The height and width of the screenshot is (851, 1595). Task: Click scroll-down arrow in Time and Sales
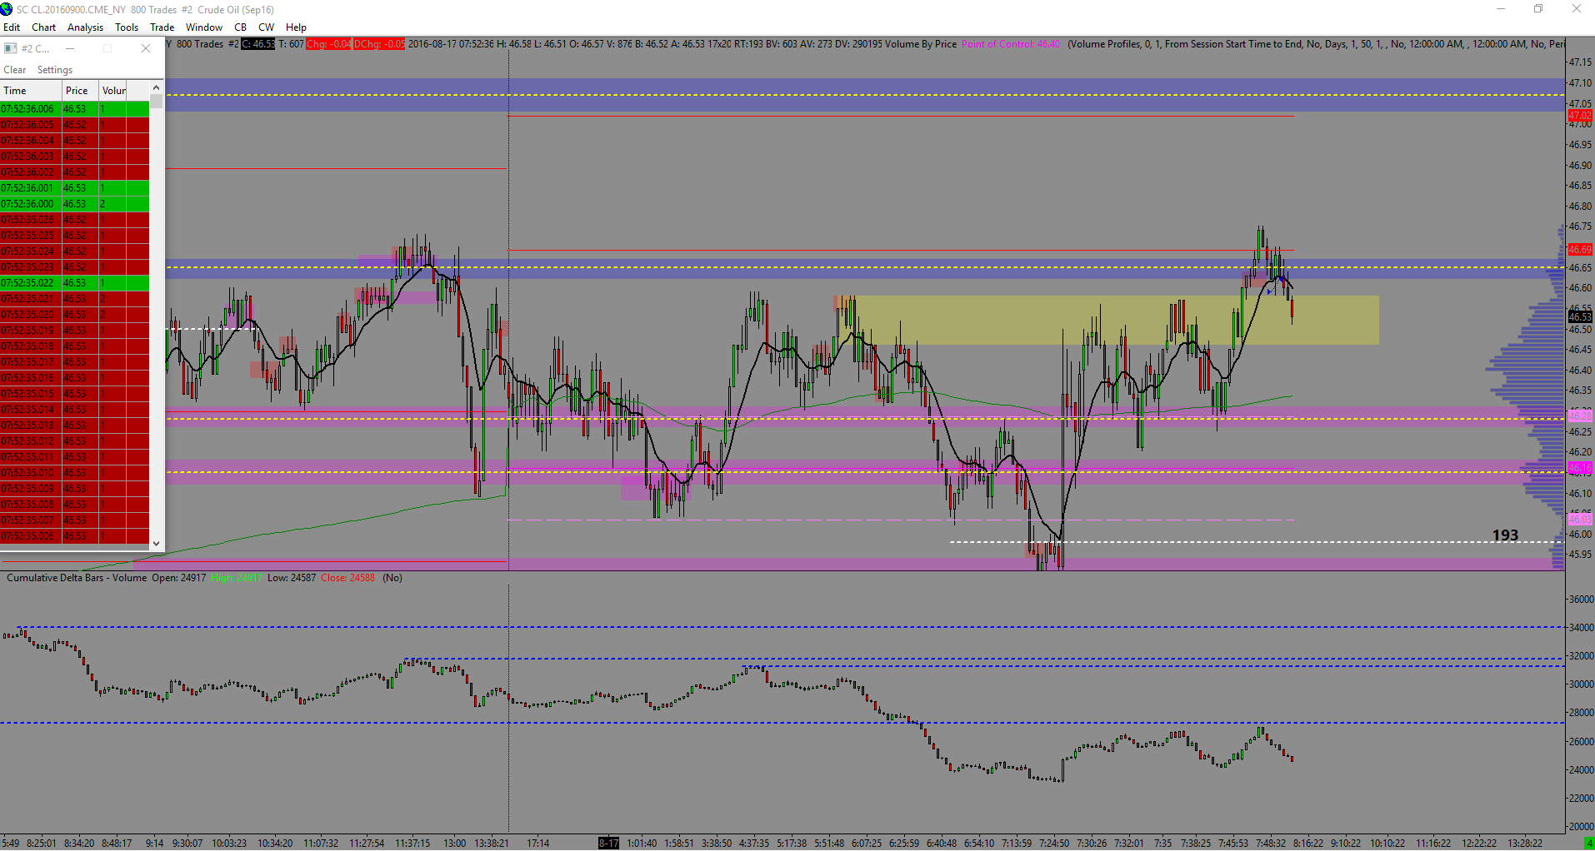tap(156, 544)
